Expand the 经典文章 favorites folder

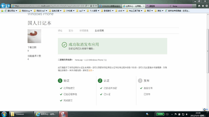tap(55, 11)
